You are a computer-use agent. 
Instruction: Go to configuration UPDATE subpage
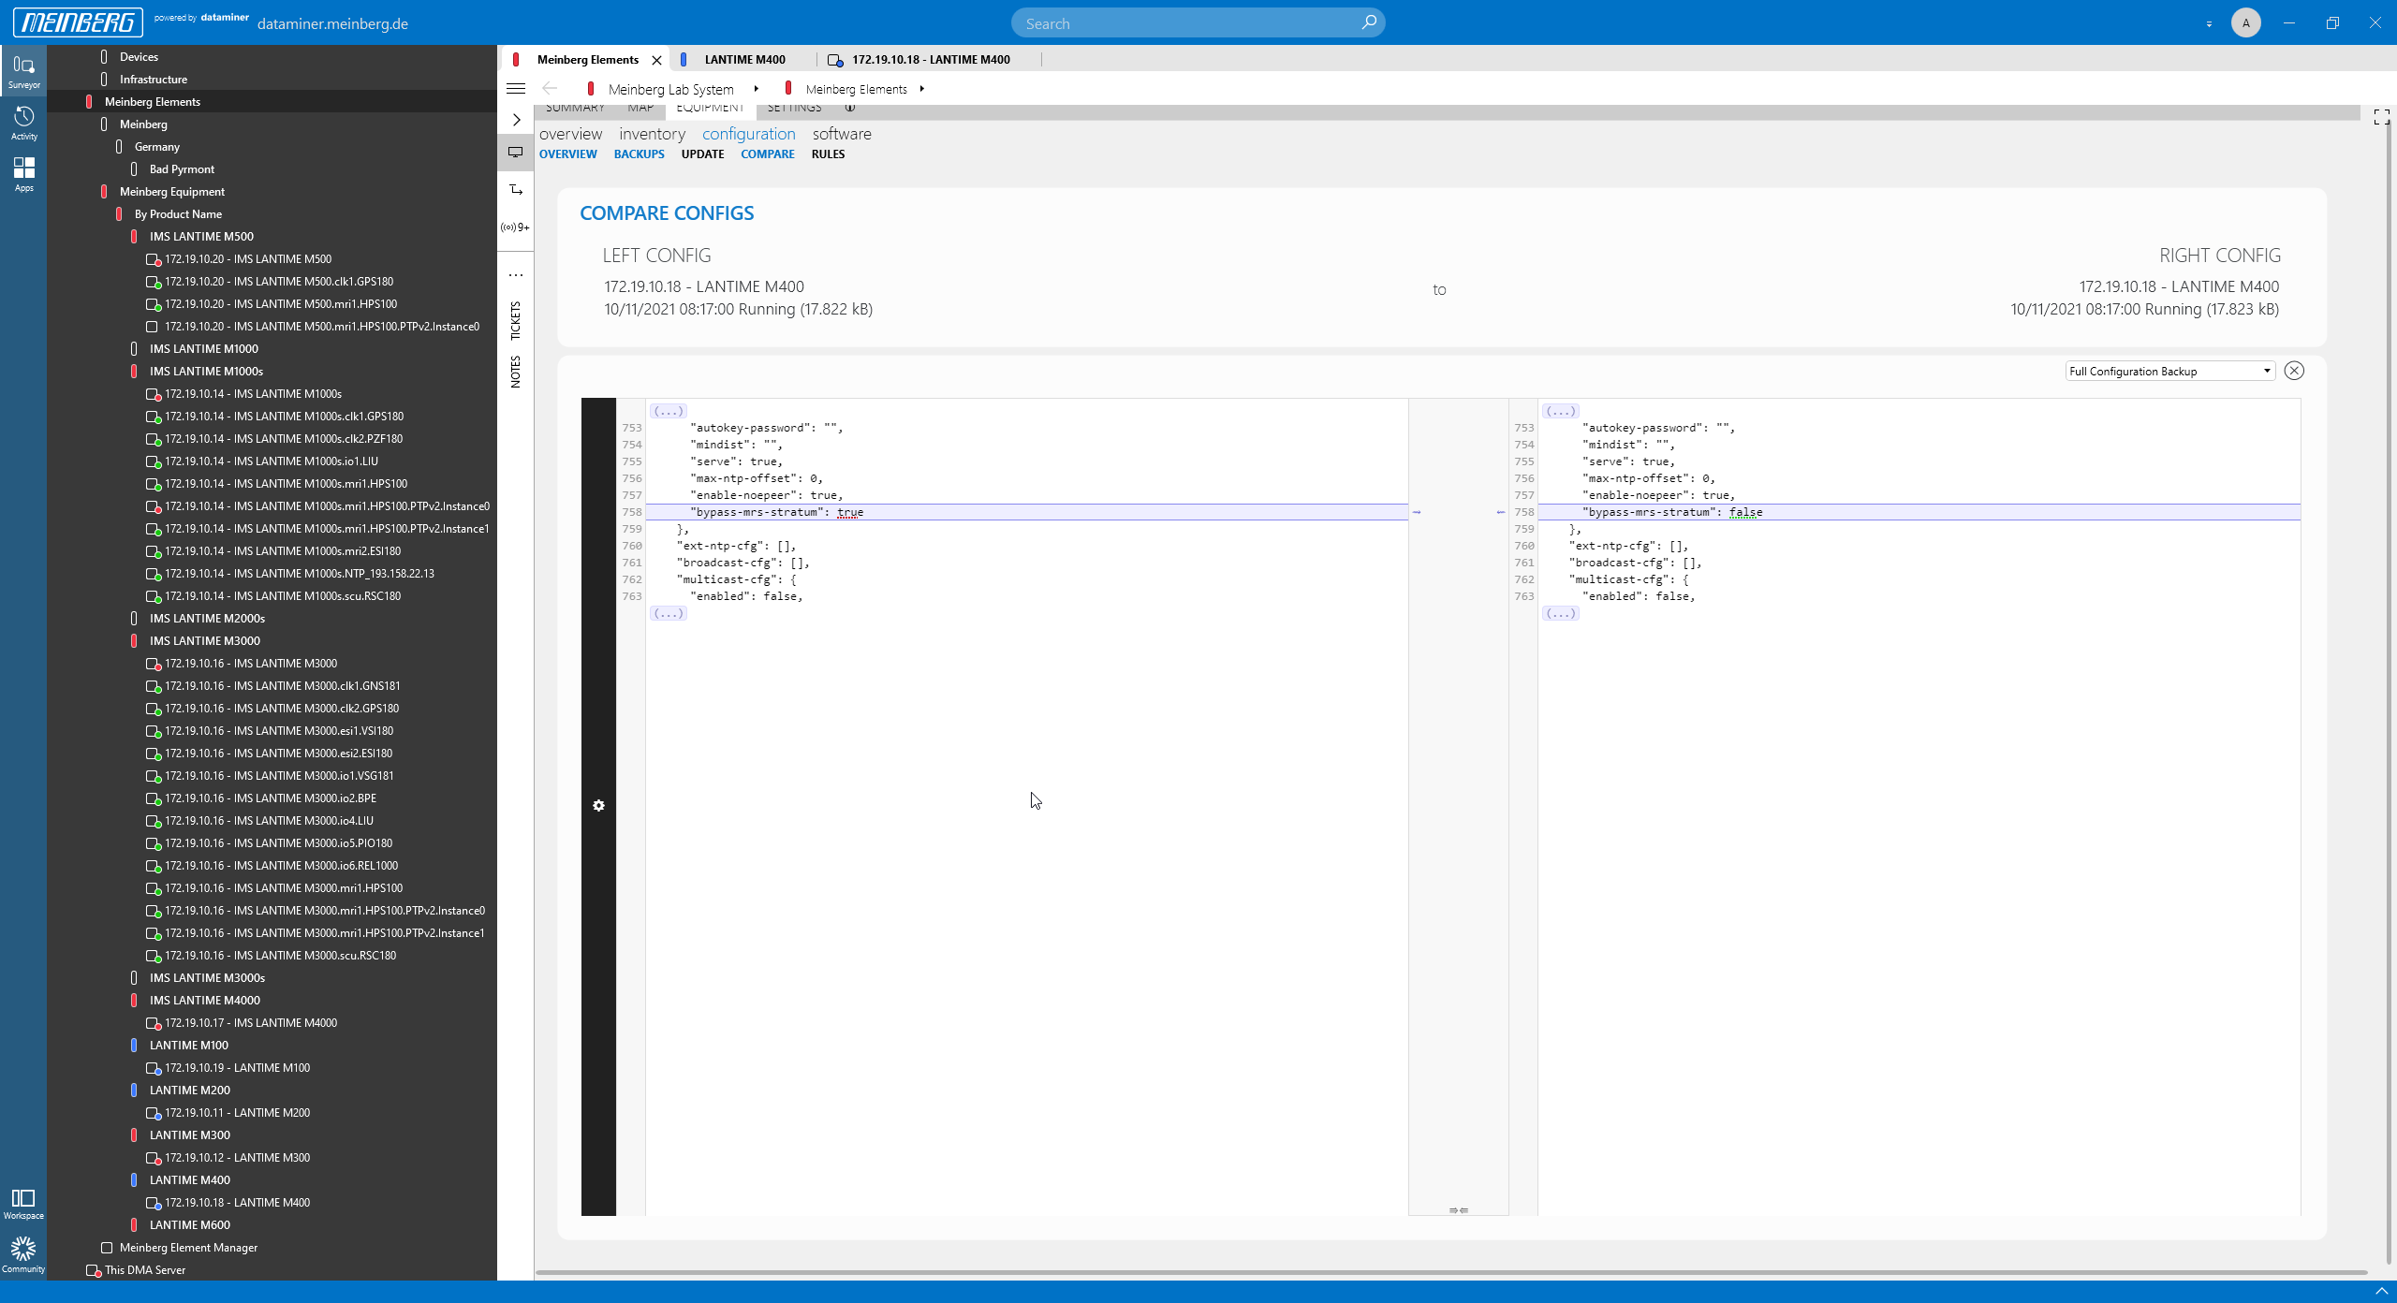click(x=702, y=154)
